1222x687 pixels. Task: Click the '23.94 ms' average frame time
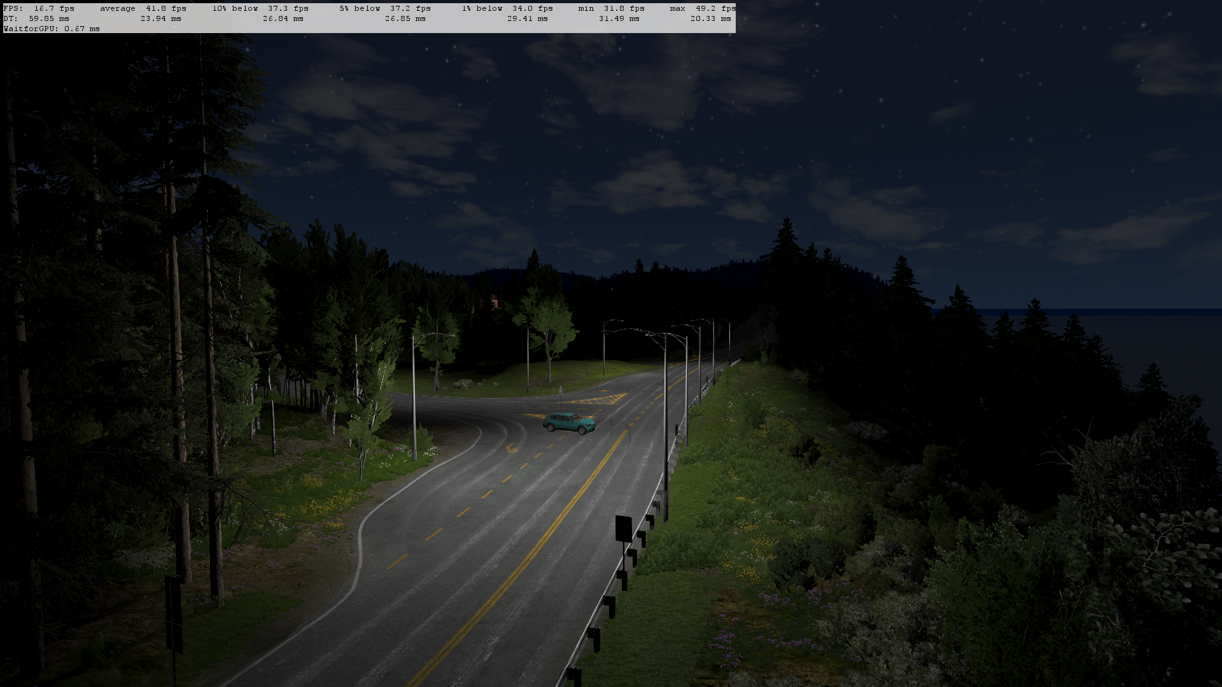pyautogui.click(x=161, y=18)
